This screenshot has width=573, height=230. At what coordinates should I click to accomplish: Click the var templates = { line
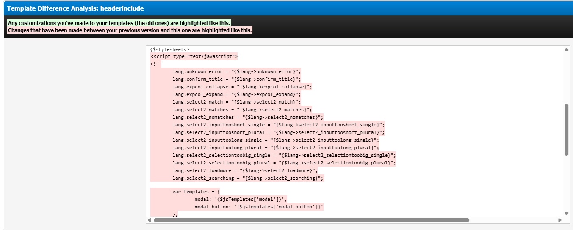[x=196, y=192]
